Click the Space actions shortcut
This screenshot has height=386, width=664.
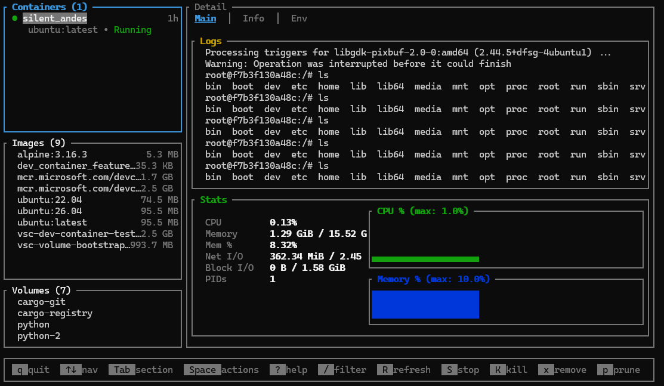[x=221, y=369]
